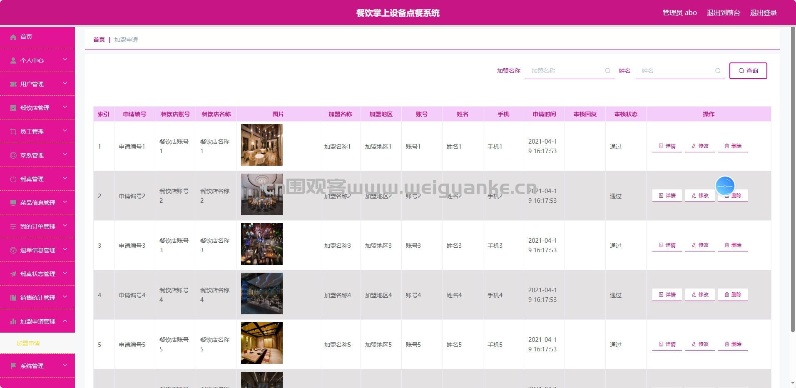Focus the 姓名 search input
The height and width of the screenshot is (388, 796).
pyautogui.click(x=680, y=71)
